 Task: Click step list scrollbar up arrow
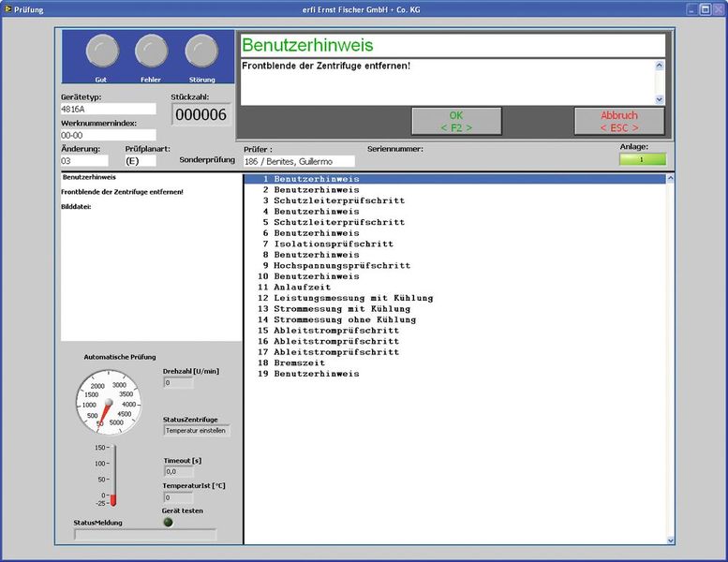(670, 179)
